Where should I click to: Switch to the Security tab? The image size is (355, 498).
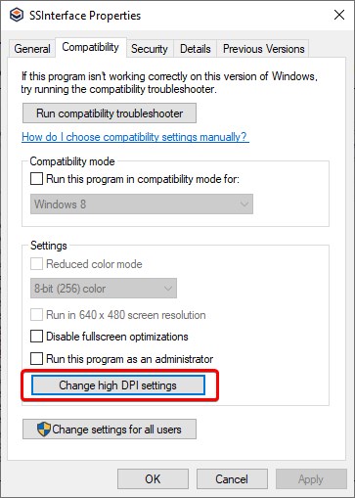pyautogui.click(x=150, y=49)
